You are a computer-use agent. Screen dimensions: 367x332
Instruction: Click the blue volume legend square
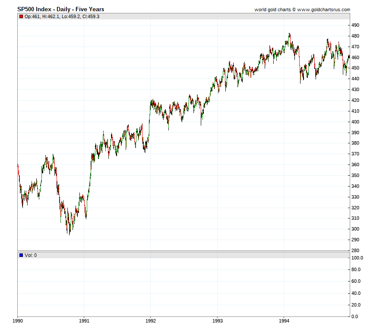tap(21, 255)
